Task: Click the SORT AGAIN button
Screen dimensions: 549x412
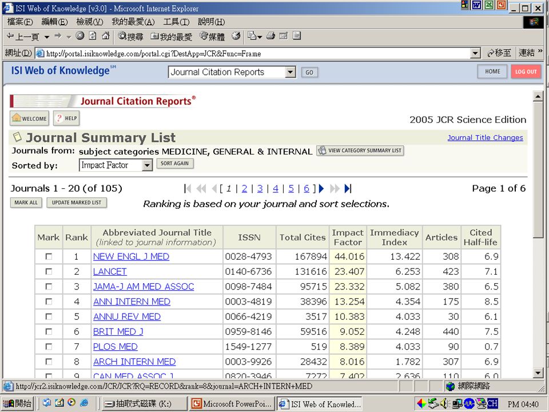Action: tap(175, 164)
